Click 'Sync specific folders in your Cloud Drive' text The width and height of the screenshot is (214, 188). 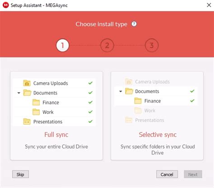158,150
